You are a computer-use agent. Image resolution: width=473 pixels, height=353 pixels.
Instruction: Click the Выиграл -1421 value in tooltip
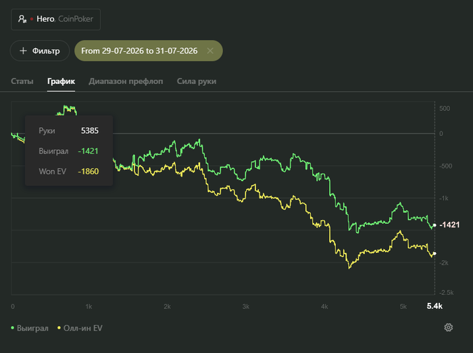(88, 151)
